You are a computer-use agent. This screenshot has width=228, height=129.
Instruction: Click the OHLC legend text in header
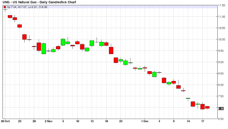[27, 7]
